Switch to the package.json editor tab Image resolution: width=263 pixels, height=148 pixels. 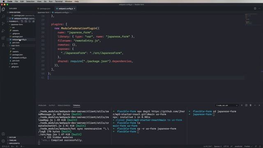tap(44, 9)
